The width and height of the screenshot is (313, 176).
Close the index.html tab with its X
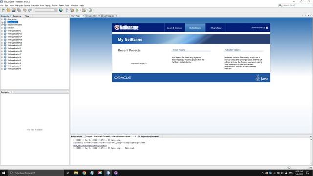[99, 16]
